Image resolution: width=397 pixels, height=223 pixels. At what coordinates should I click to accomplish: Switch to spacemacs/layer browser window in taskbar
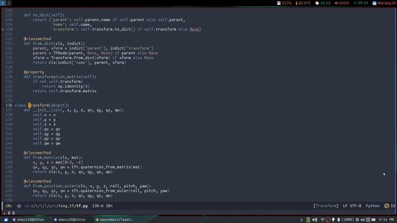click(114, 220)
